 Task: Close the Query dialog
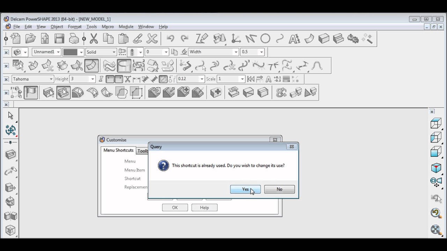(292, 147)
